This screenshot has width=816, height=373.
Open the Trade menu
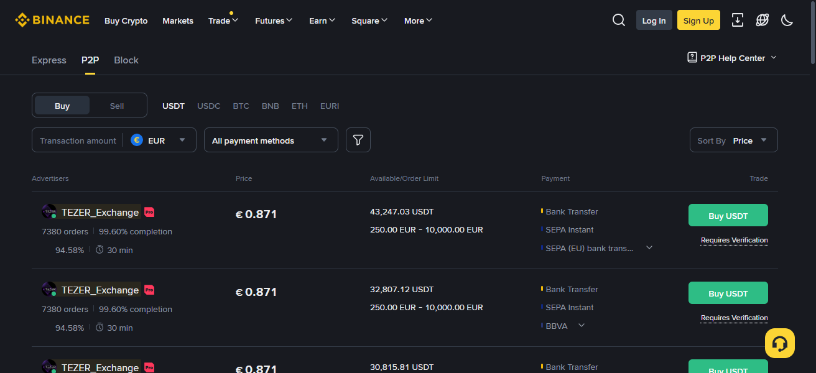(x=223, y=21)
